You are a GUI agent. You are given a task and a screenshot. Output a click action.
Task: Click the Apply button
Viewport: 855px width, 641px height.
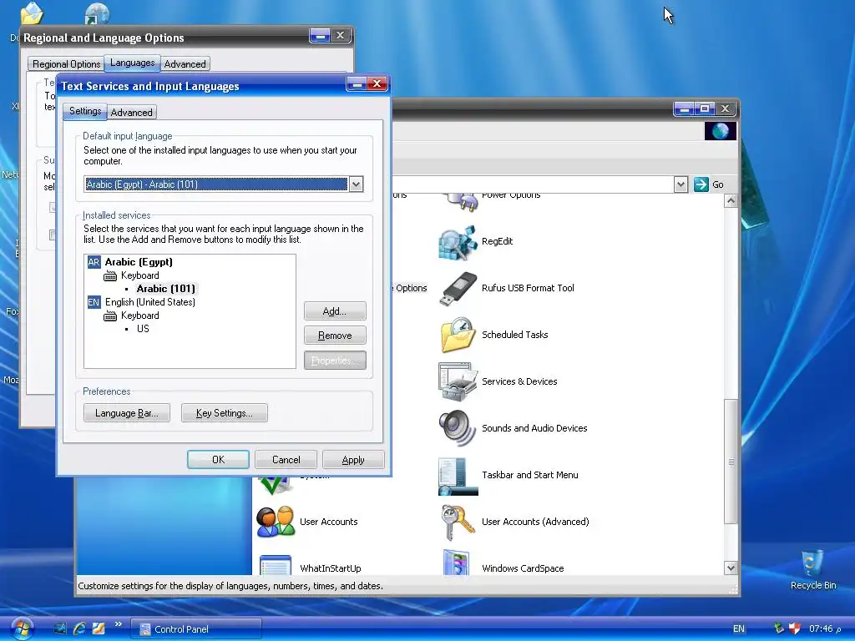pos(353,460)
